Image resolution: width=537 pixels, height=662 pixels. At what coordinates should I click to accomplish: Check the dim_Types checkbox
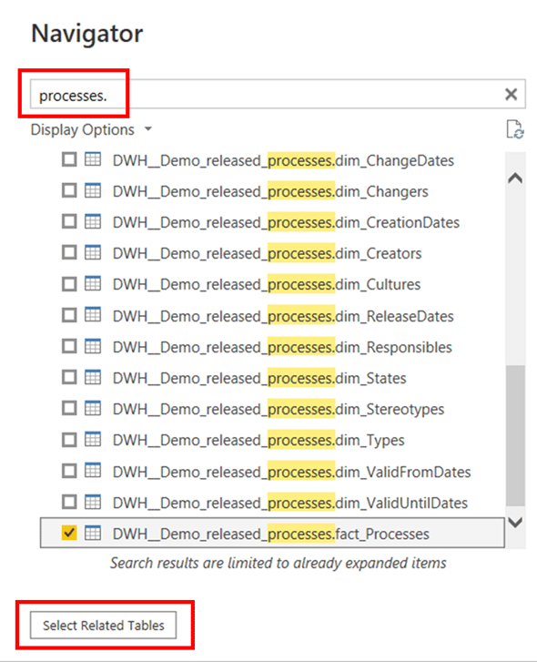[69, 440]
